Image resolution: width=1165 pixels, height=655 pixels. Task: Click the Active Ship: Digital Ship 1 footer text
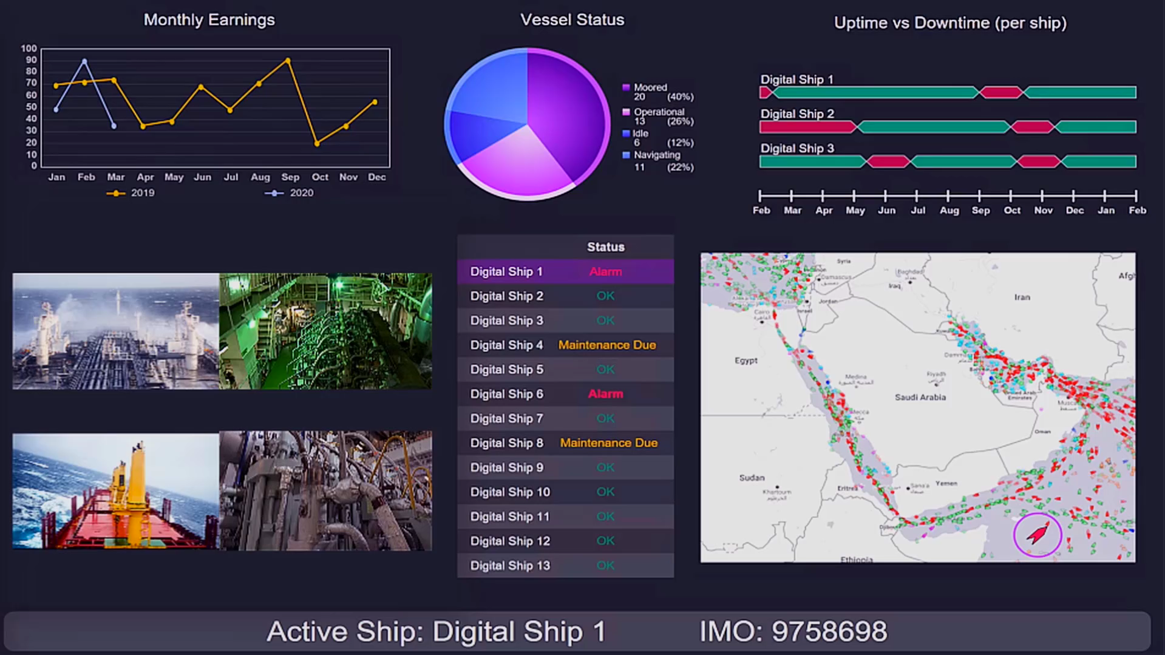coord(436,631)
